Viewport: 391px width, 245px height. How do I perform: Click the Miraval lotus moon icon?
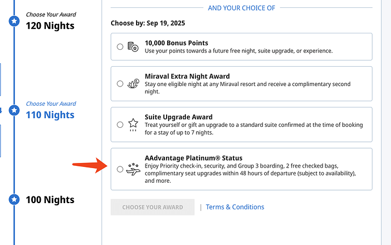click(x=133, y=84)
